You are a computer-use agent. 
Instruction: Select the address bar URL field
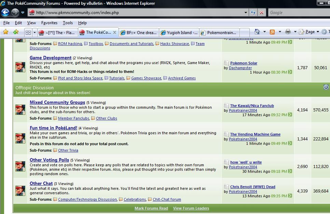[x=139, y=13]
